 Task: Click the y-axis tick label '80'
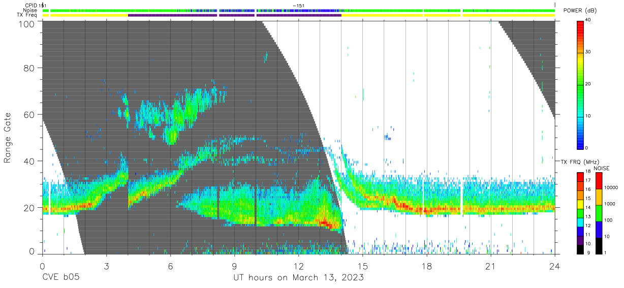pyautogui.click(x=29, y=68)
